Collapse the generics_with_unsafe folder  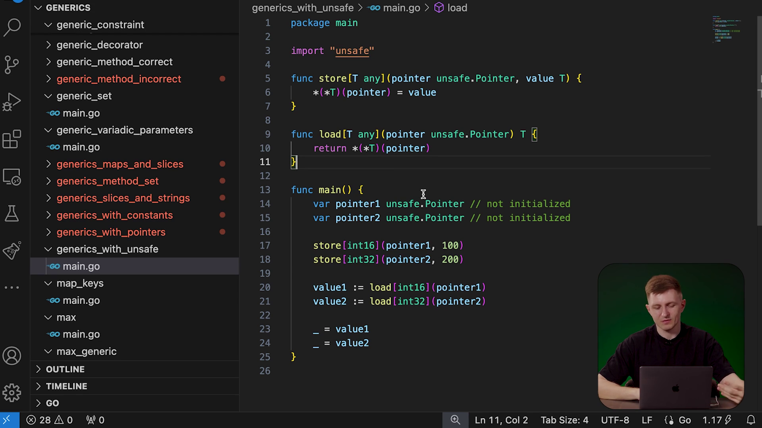tap(107, 249)
